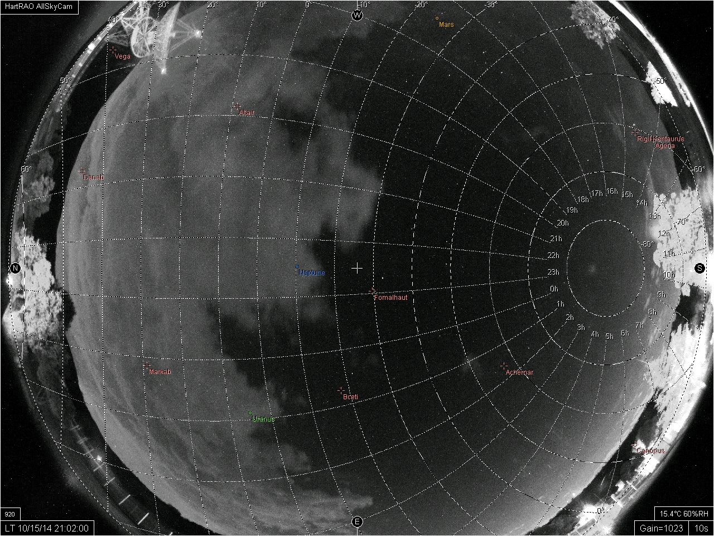Click the '14h' right ascension label
The height and width of the screenshot is (536, 714).
click(643, 203)
